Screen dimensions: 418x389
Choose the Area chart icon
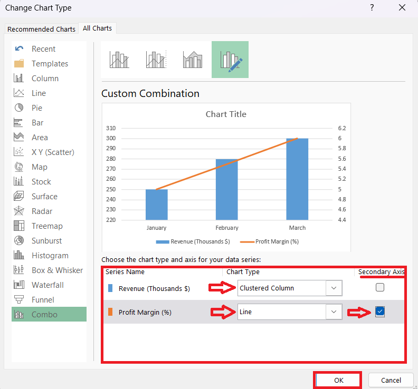click(x=19, y=137)
